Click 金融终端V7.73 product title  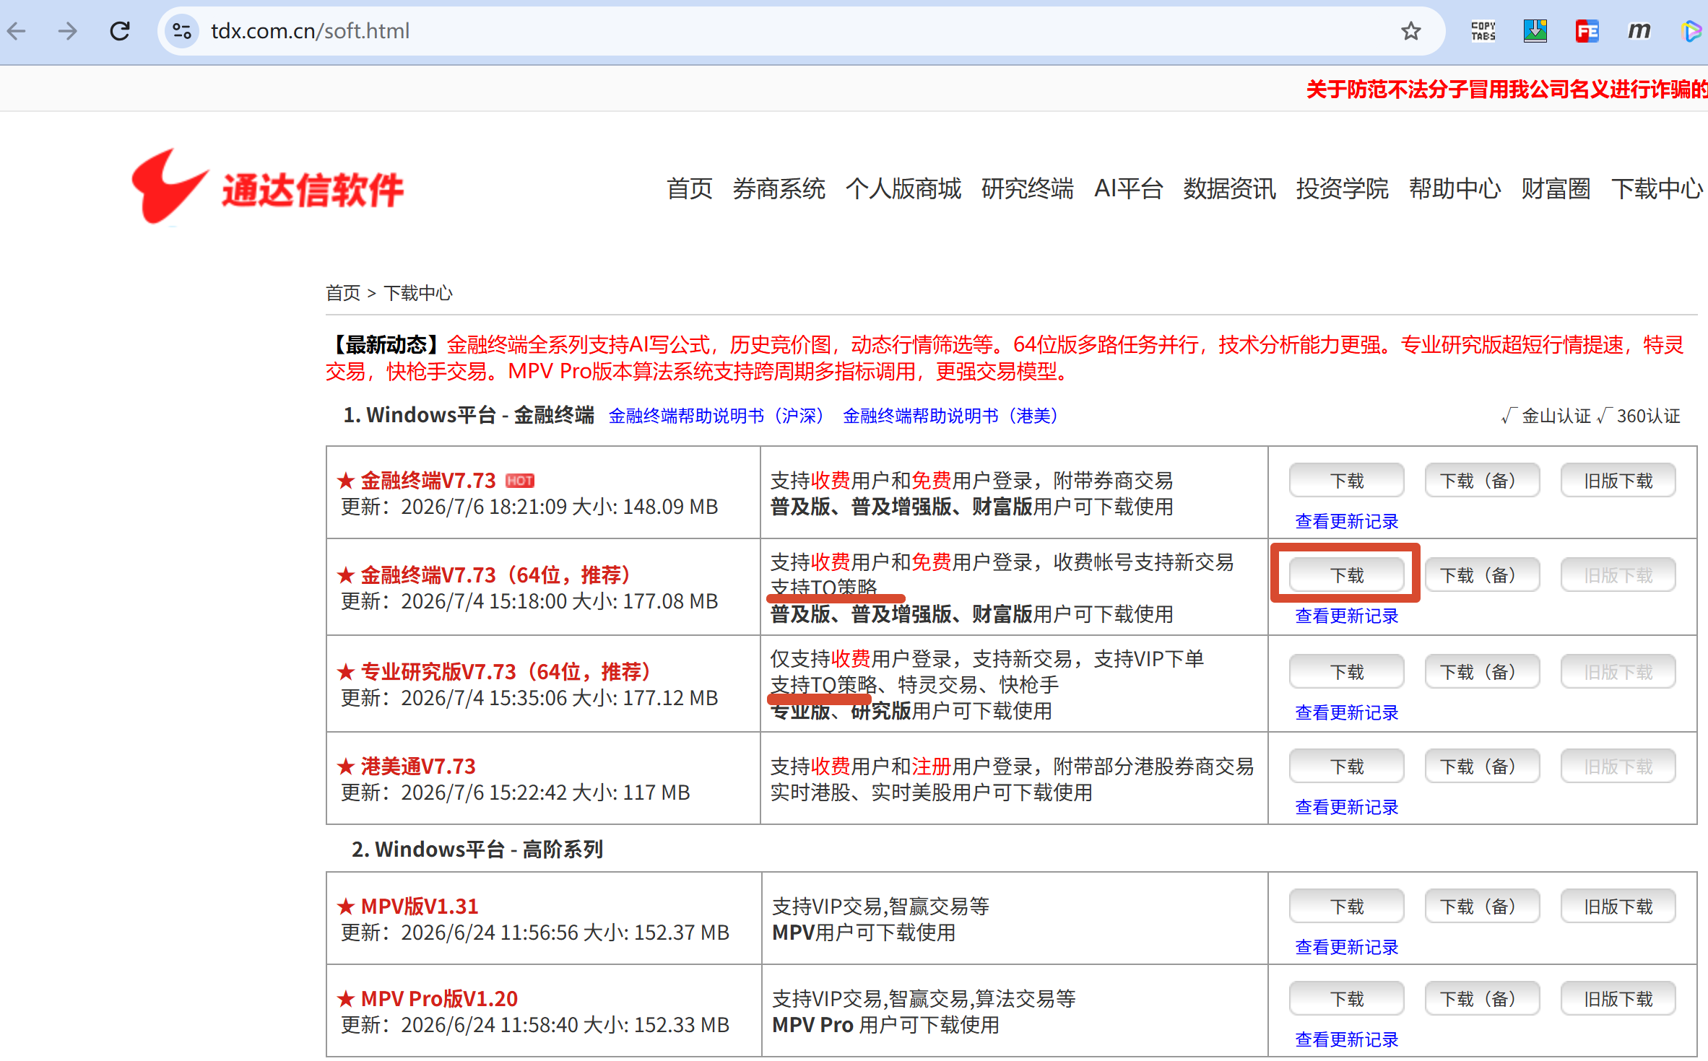tap(428, 481)
